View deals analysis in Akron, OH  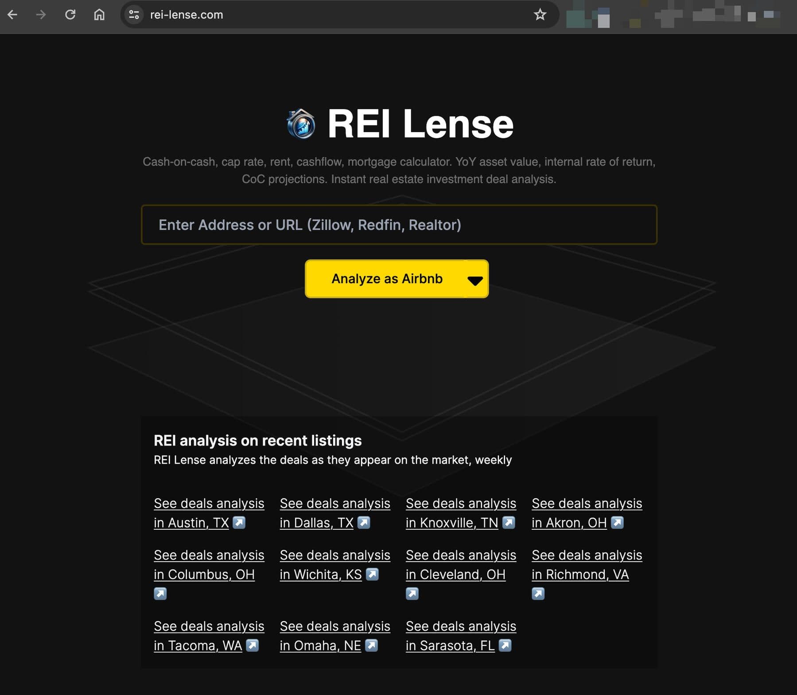tap(586, 513)
